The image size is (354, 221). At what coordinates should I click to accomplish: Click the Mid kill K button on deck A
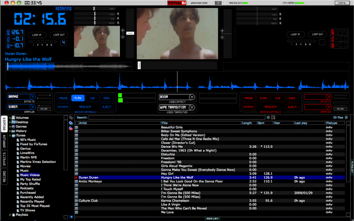[x=118, y=19]
